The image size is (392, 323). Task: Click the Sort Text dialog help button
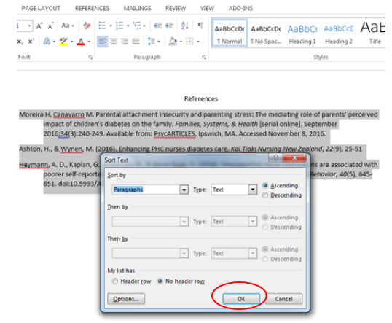[275, 158]
